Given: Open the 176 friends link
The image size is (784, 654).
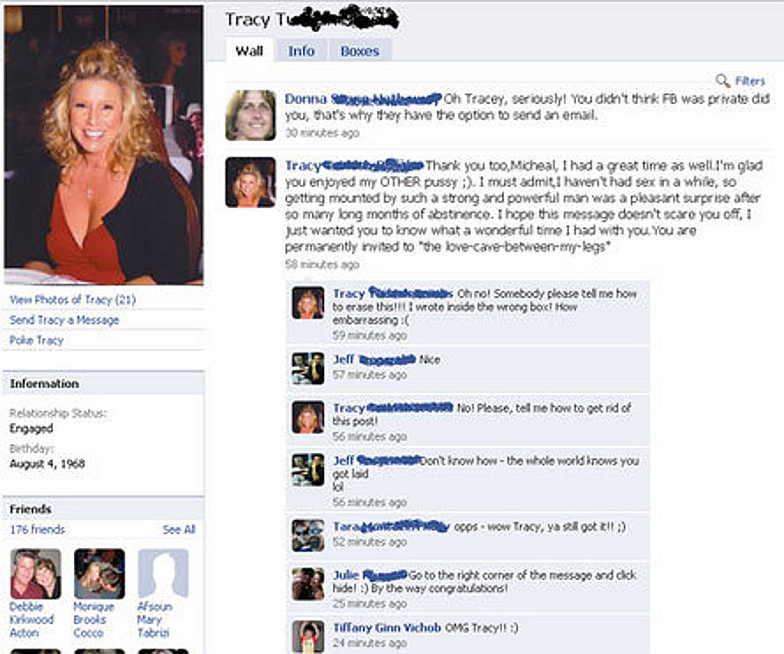Looking at the screenshot, I should 38,530.
